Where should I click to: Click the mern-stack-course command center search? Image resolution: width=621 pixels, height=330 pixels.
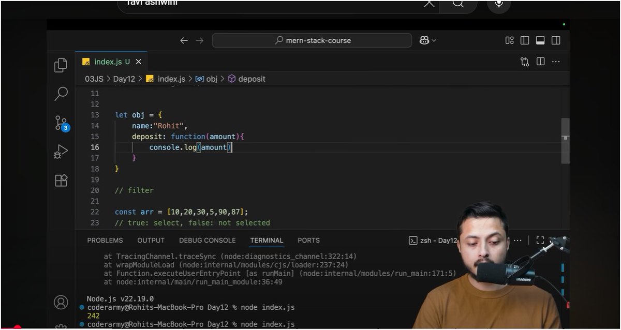(312, 40)
